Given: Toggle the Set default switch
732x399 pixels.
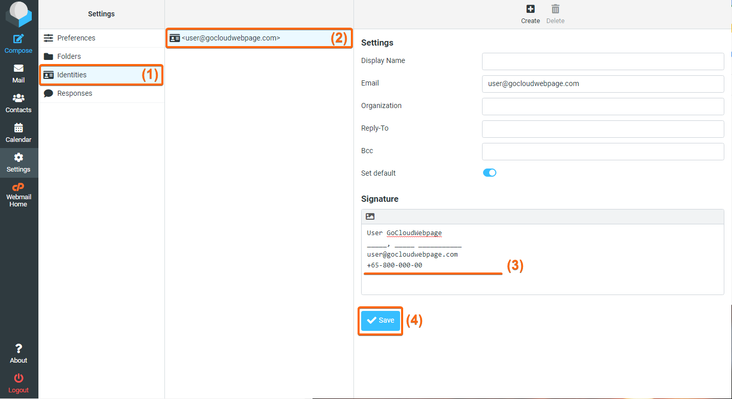Looking at the screenshot, I should coord(490,173).
